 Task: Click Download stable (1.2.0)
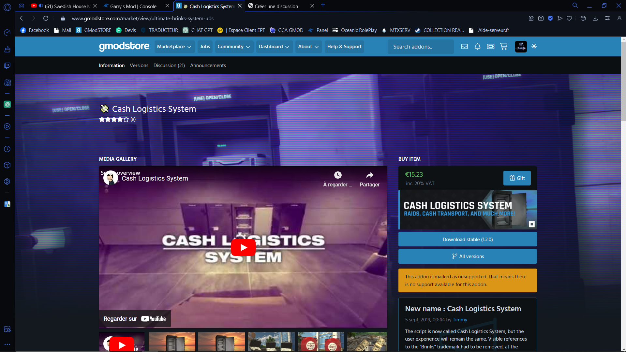click(x=467, y=239)
